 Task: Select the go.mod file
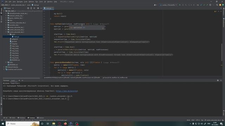pos(13,41)
